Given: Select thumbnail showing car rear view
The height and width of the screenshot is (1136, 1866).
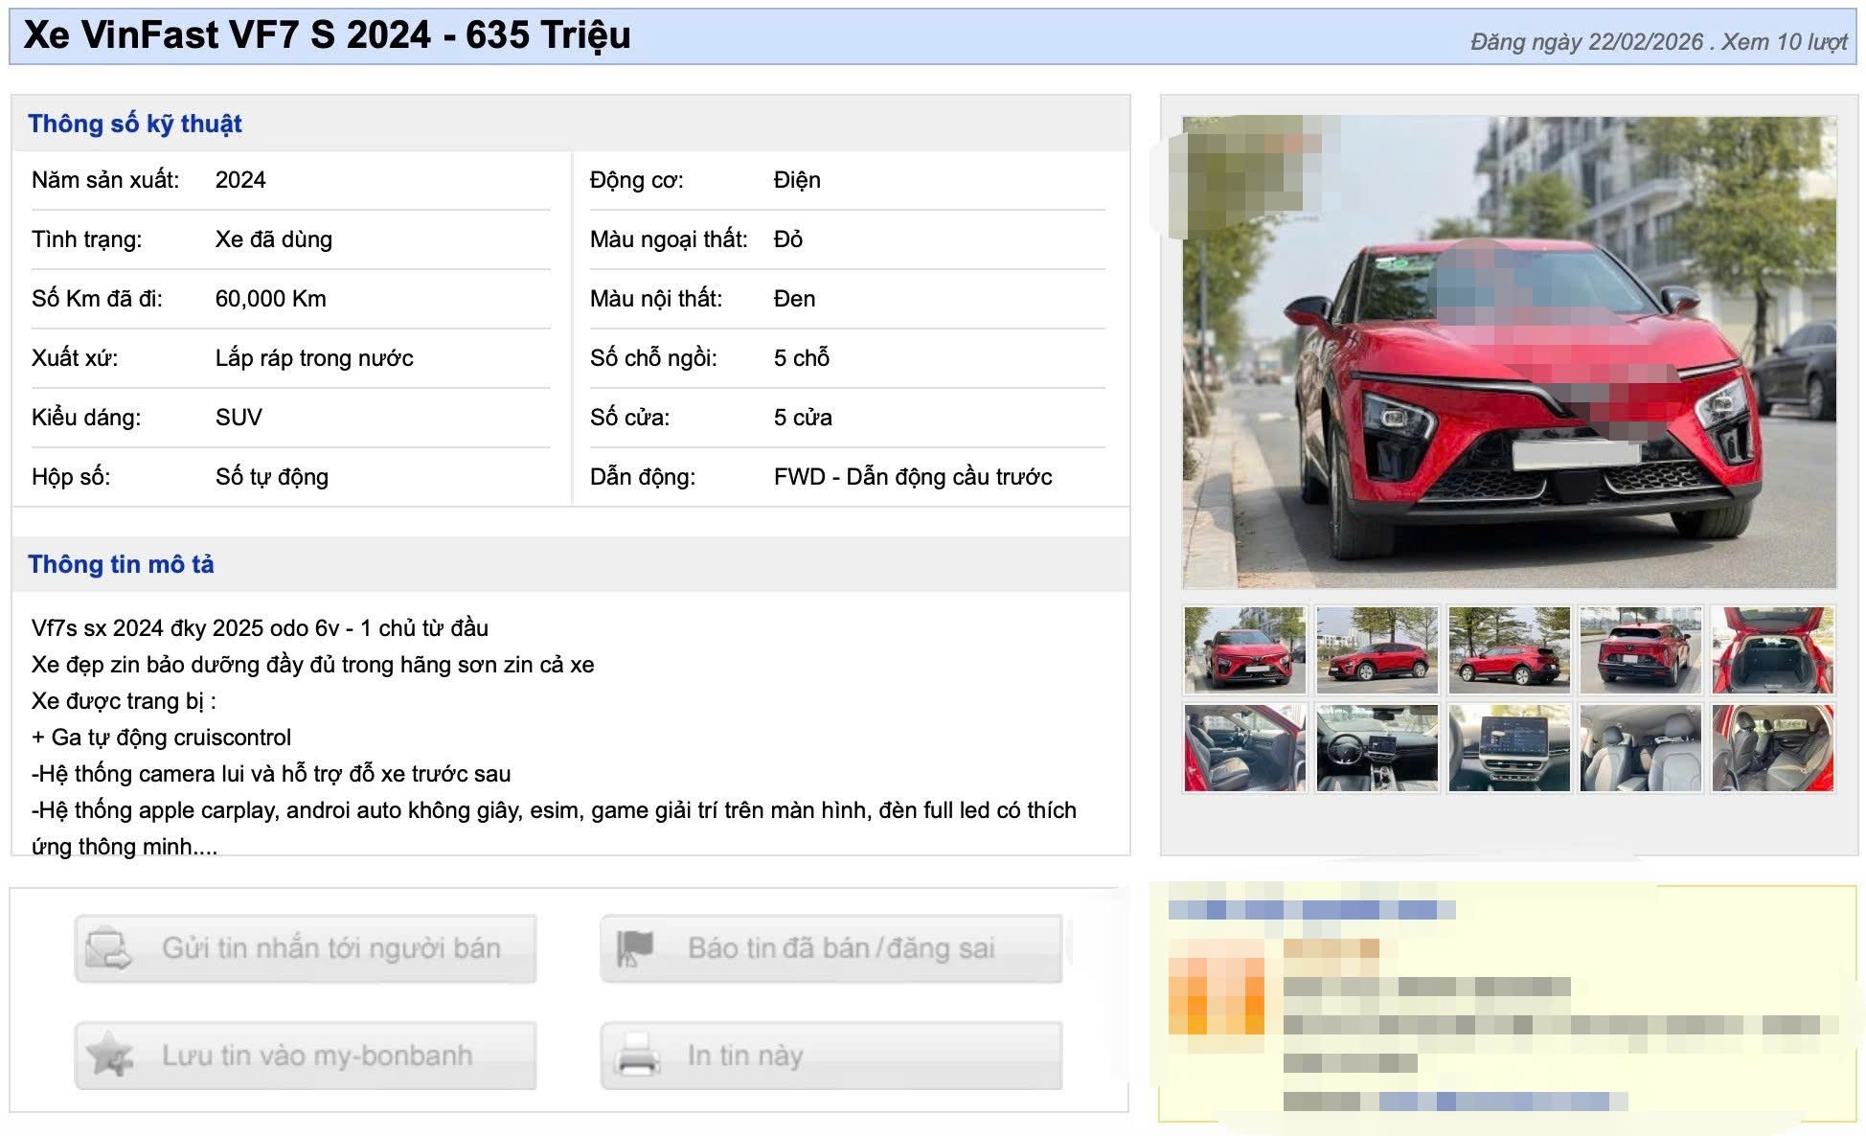Looking at the screenshot, I should tap(1640, 649).
